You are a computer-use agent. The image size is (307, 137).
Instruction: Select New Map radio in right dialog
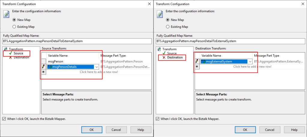168,20
